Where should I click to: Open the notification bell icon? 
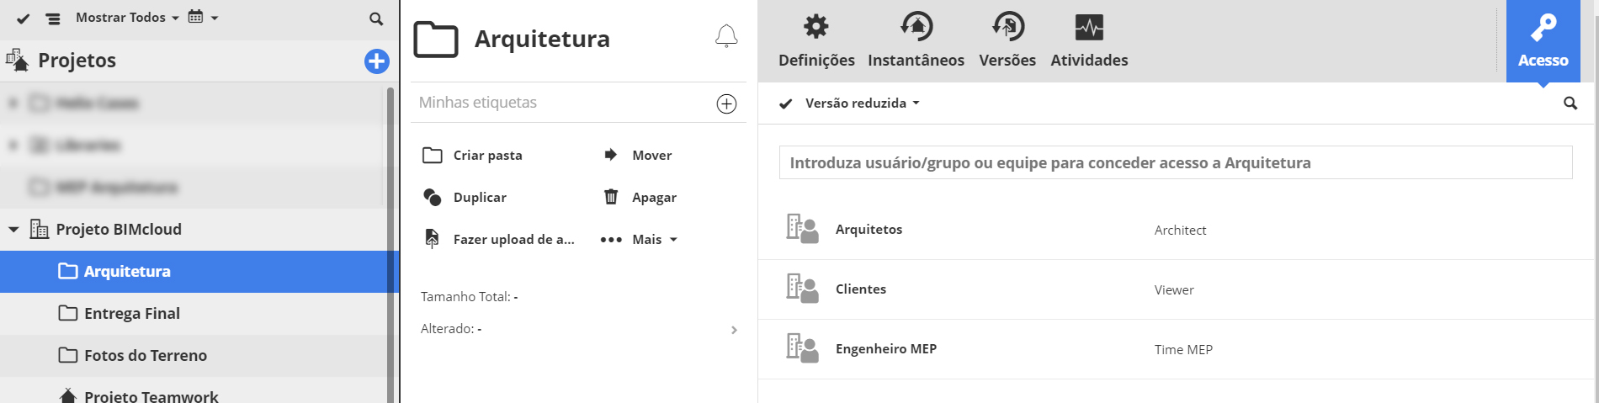pyautogui.click(x=726, y=36)
